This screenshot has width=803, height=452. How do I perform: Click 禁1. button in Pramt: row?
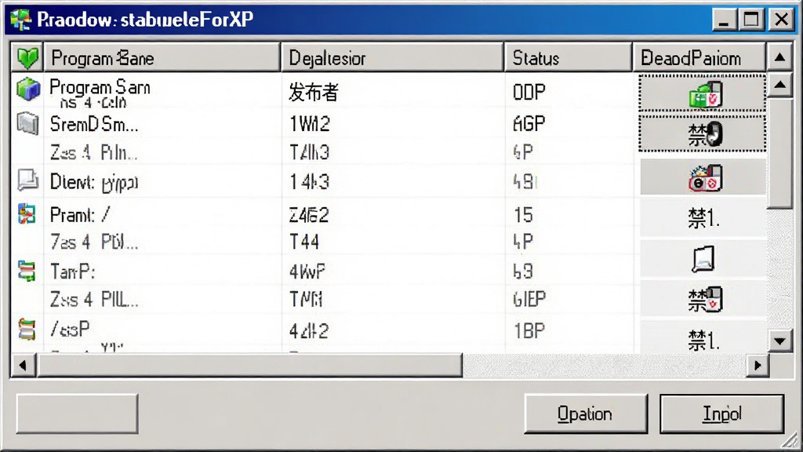(703, 218)
